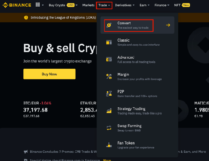Screen dimensions: 209x161
Task: Collapse the Trade menu
Action: click(104, 5)
